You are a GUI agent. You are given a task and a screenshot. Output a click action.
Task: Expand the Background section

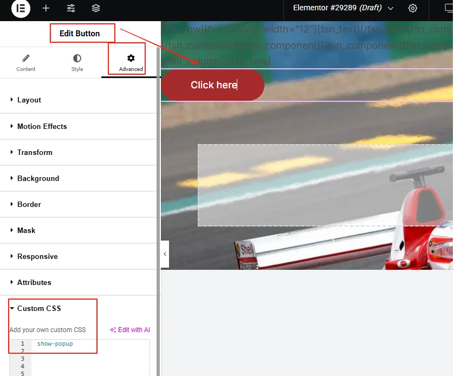pos(38,178)
